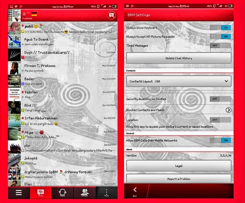Tap the BBM notification icon in the right status bar
The height and width of the screenshot is (203, 245).
tap(128, 6)
